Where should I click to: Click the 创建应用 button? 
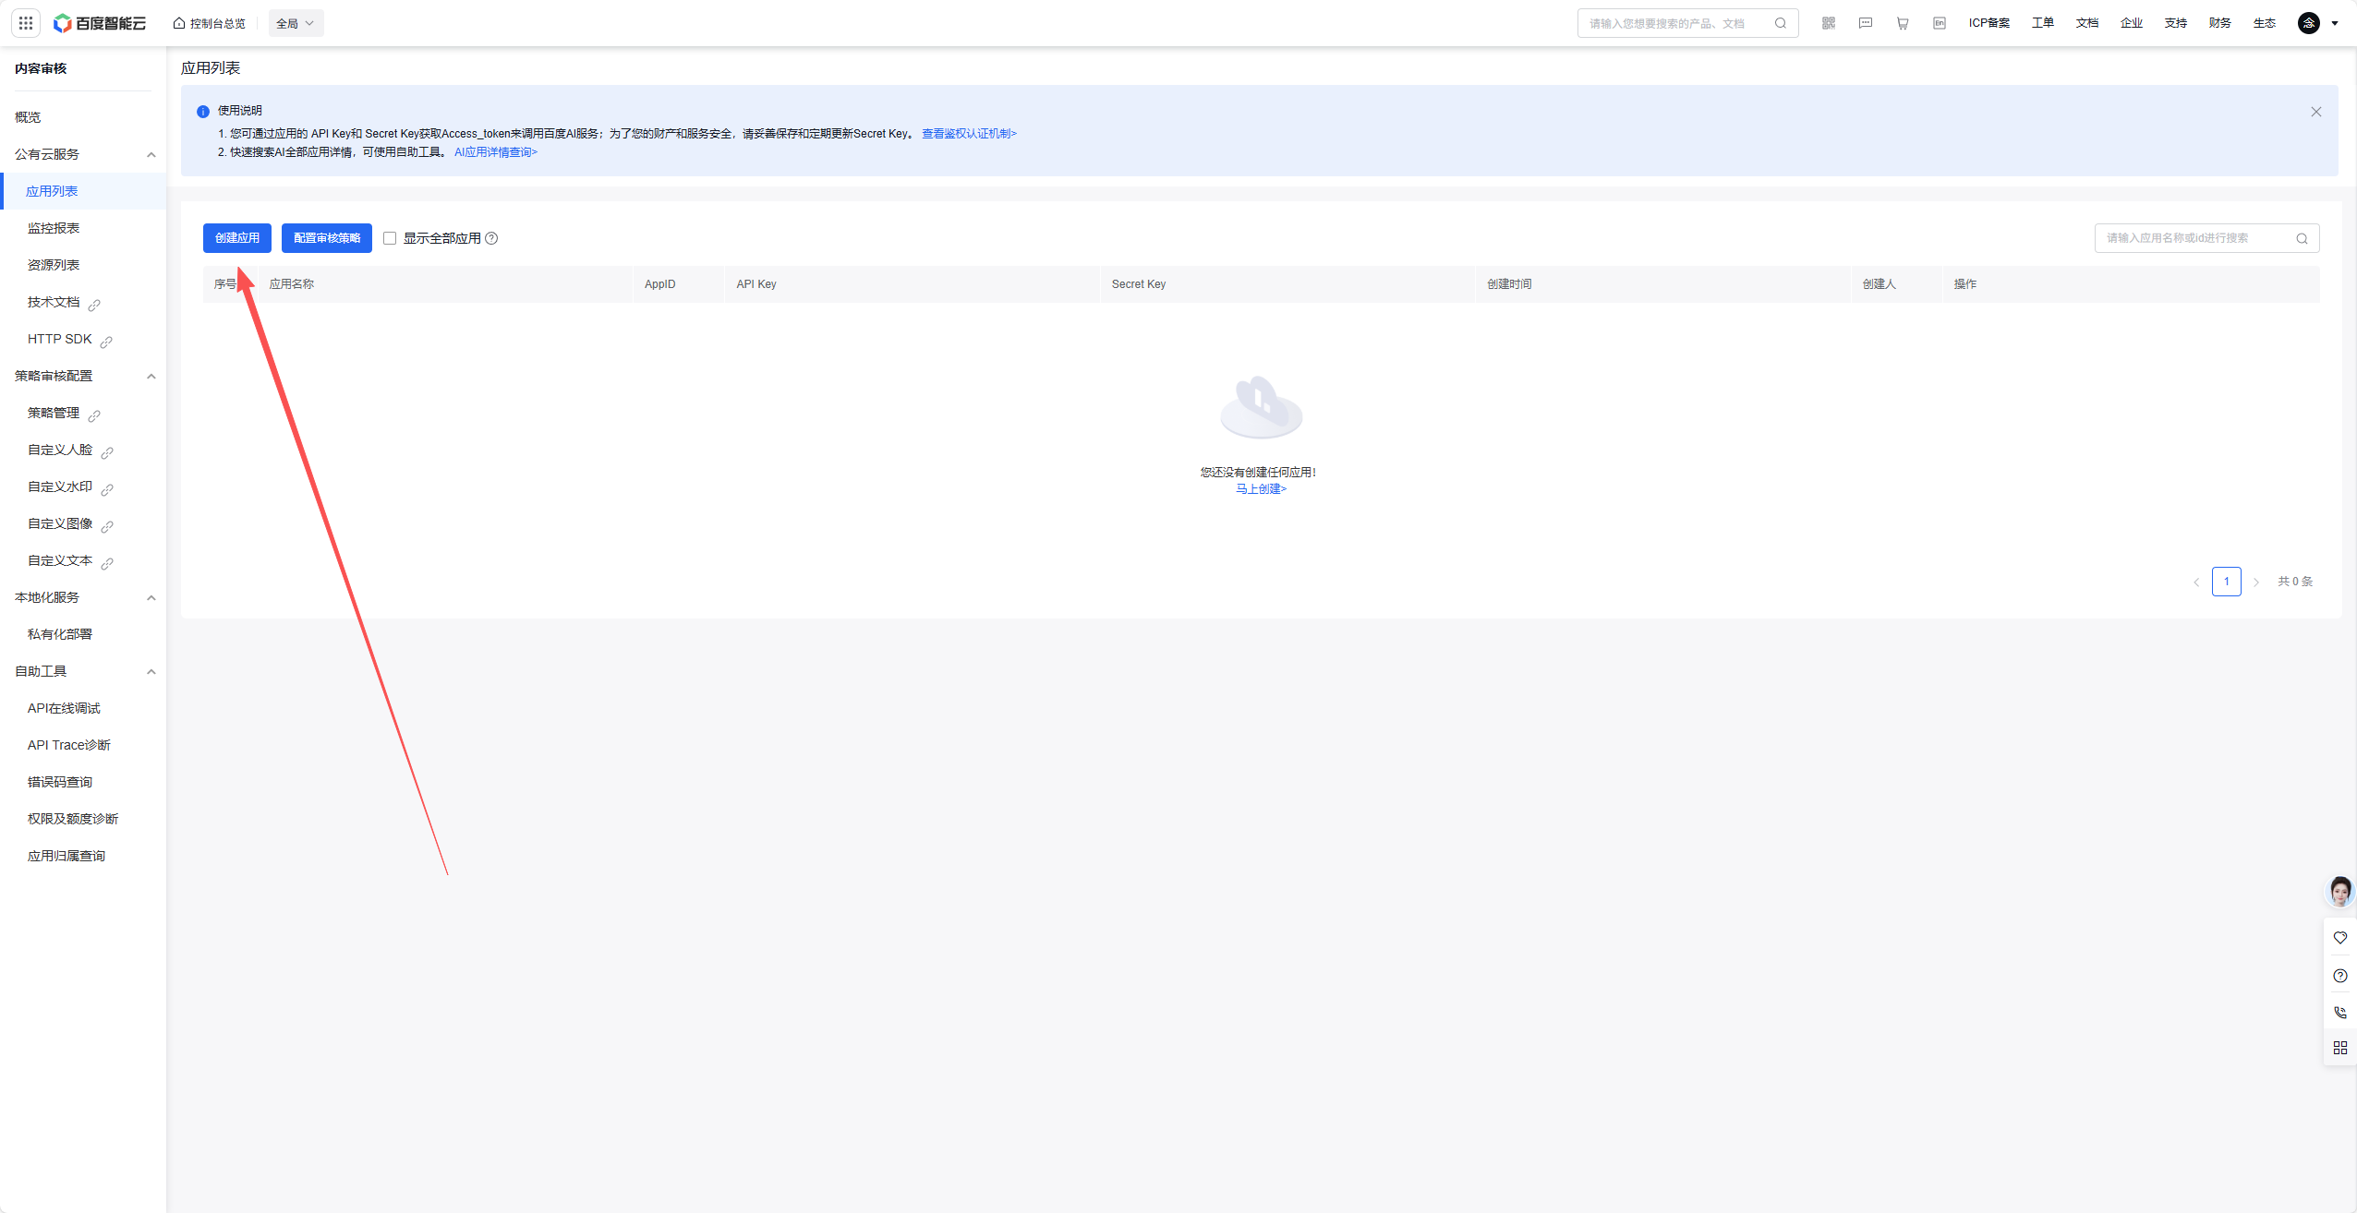237,238
